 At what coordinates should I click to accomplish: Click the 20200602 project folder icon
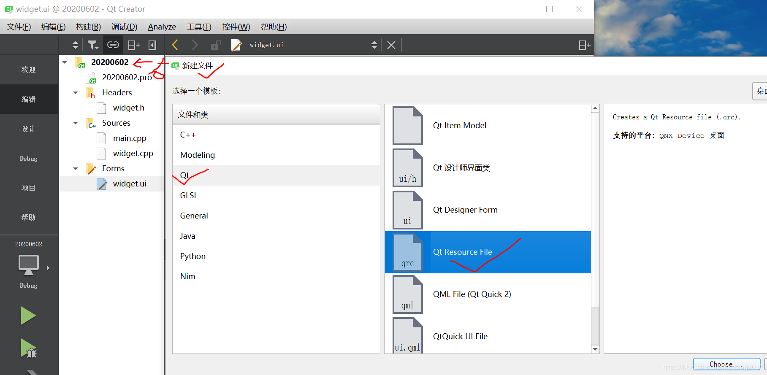coord(80,62)
